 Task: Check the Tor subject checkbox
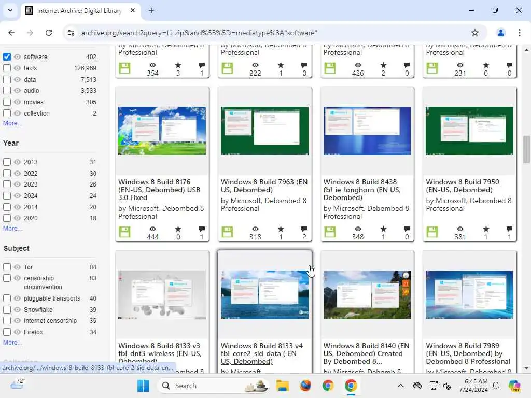pos(7,267)
